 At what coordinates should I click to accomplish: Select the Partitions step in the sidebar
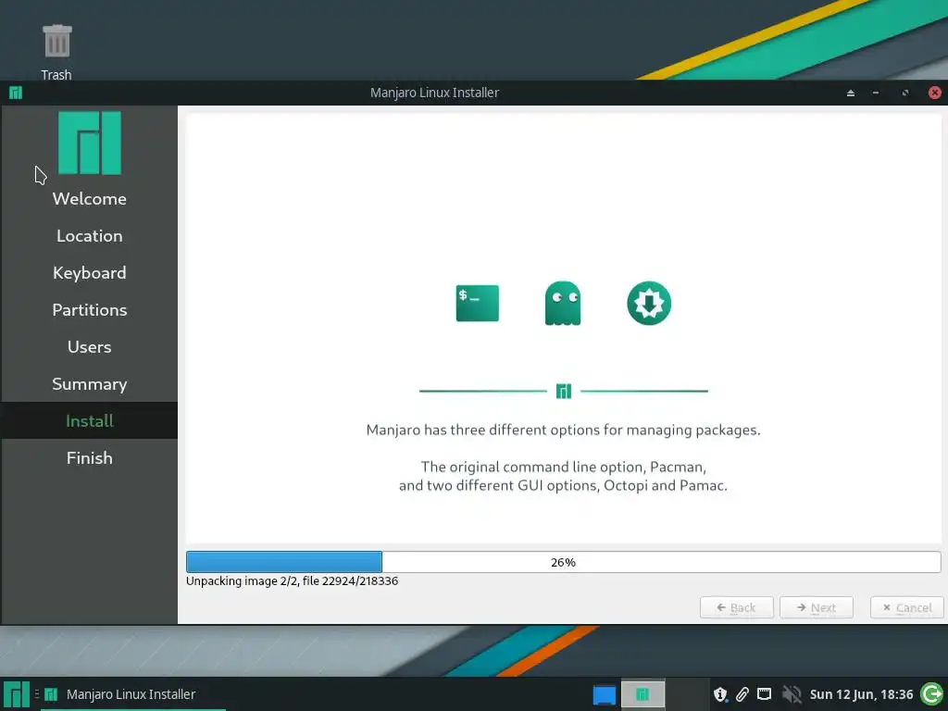(x=90, y=309)
